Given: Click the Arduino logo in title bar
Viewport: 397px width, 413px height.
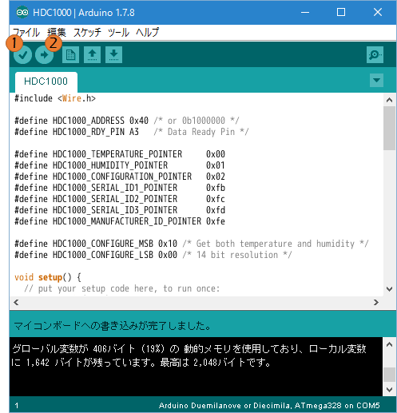Looking at the screenshot, I should 22,13.
